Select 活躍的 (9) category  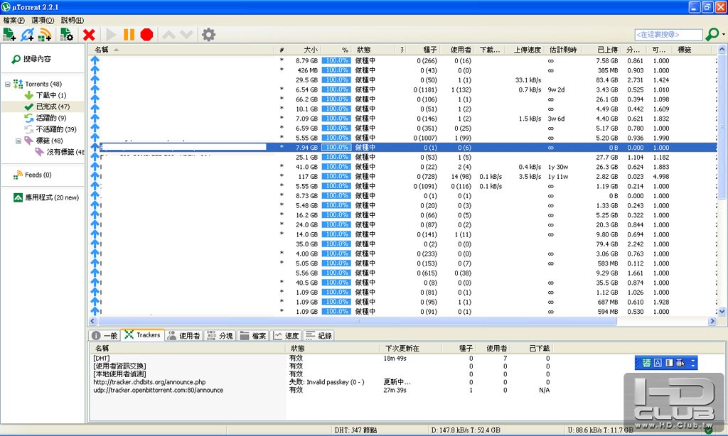tap(51, 118)
